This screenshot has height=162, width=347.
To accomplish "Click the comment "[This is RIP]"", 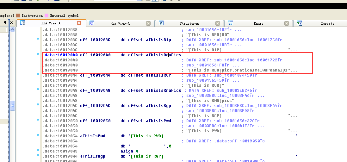I will tap(204, 50).
